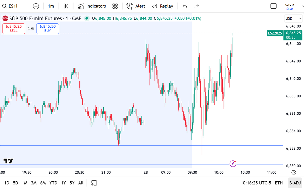Click the 10:16:25 UTC-5 timezone

256,183
